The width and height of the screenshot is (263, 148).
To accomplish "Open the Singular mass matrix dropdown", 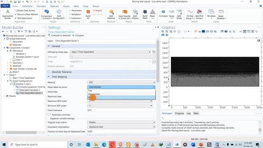I will point(121,122).
